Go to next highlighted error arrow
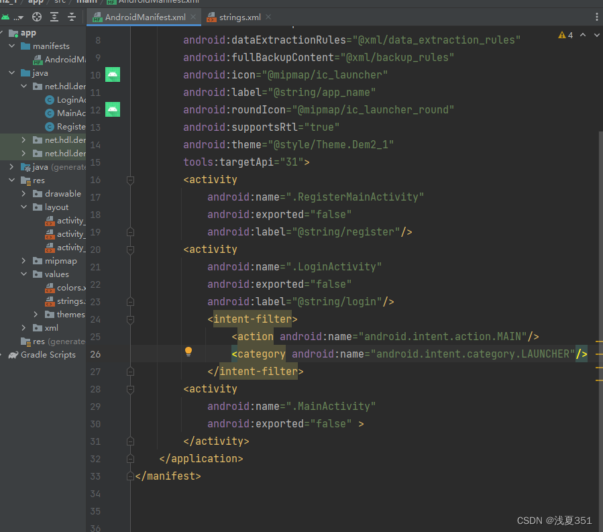Image resolution: width=603 pixels, height=532 pixels. 597,35
